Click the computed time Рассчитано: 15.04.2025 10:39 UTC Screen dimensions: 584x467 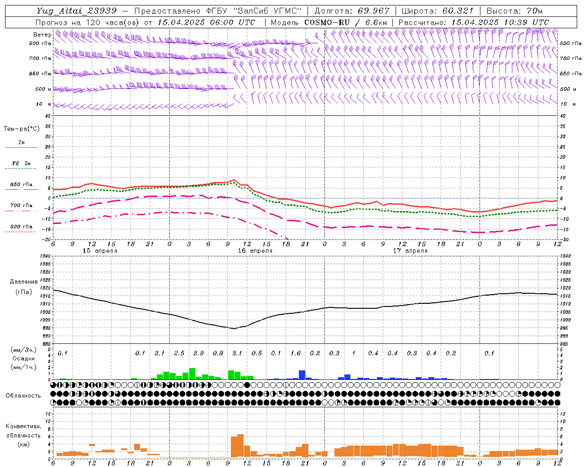pyautogui.click(x=474, y=22)
